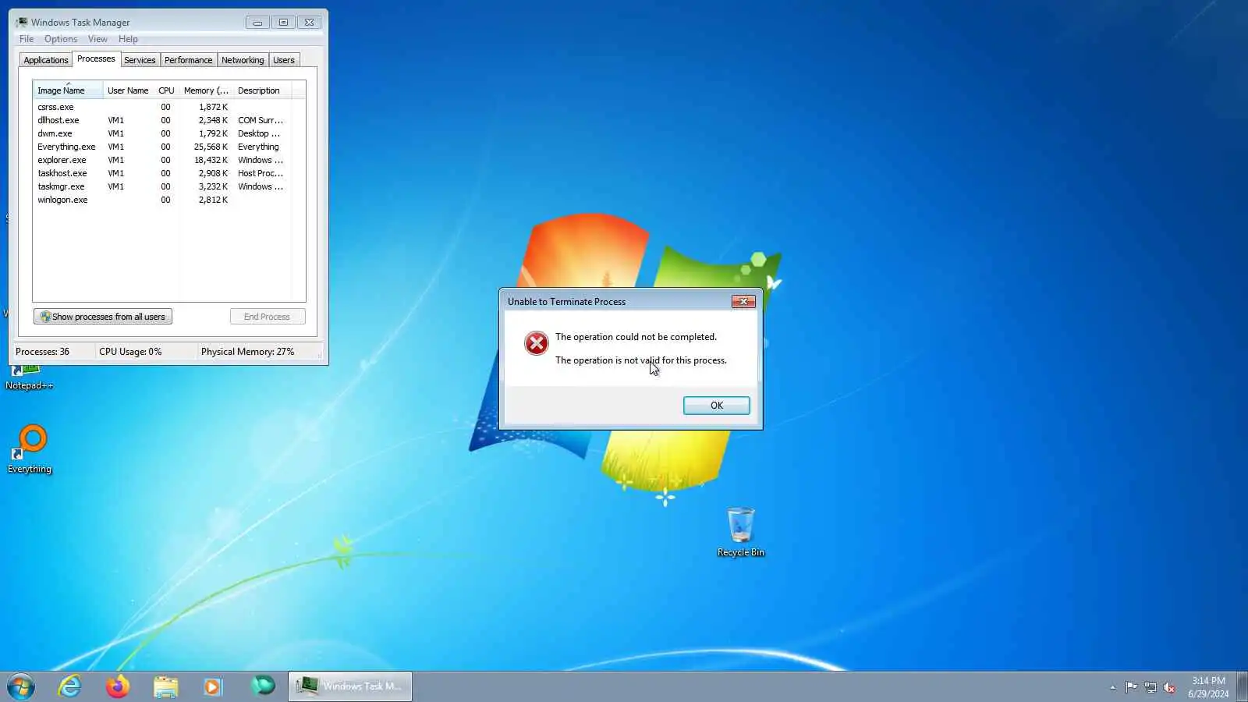Launch Firefox from the taskbar
Image resolution: width=1248 pixels, height=702 pixels.
point(118,686)
